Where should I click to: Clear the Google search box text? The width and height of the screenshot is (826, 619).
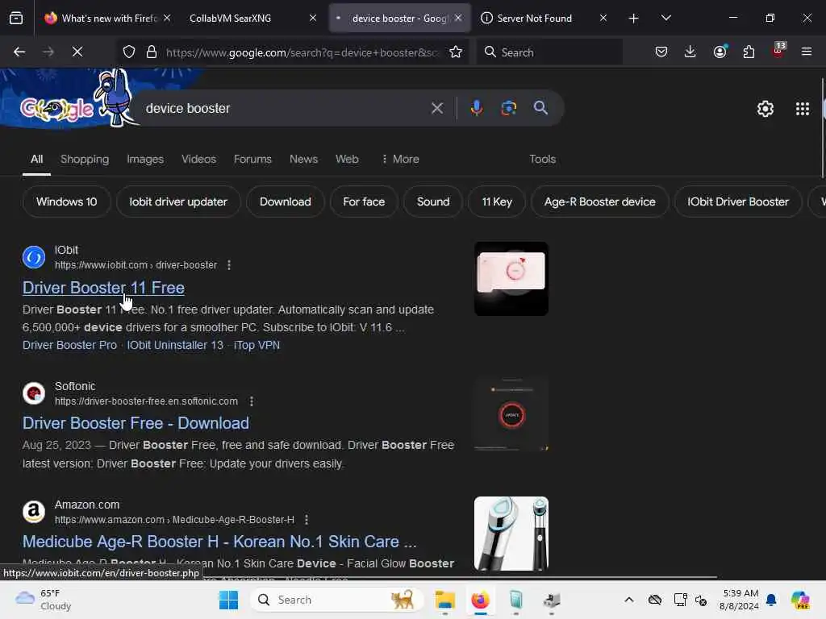[436, 109]
